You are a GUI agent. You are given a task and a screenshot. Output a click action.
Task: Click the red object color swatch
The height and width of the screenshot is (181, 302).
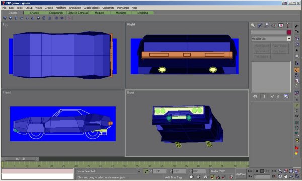(289, 32)
